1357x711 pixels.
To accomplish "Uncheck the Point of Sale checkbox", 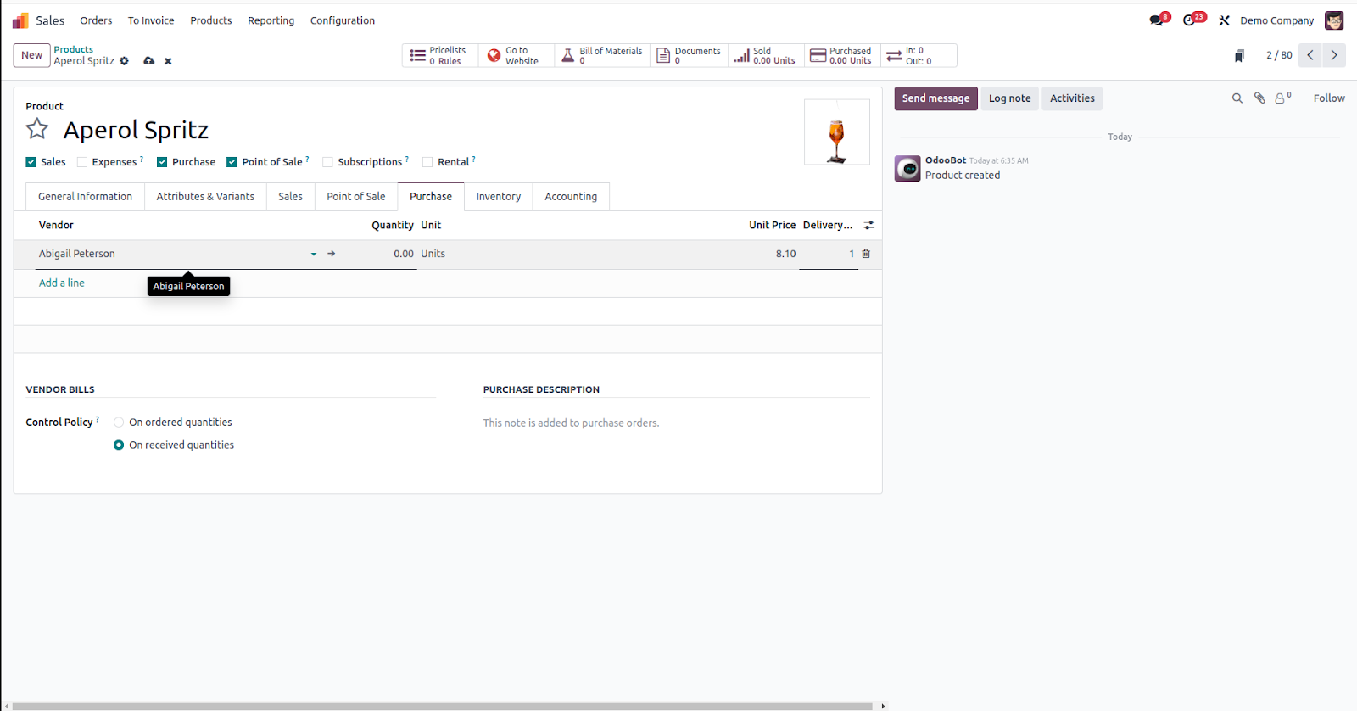I will click(232, 162).
